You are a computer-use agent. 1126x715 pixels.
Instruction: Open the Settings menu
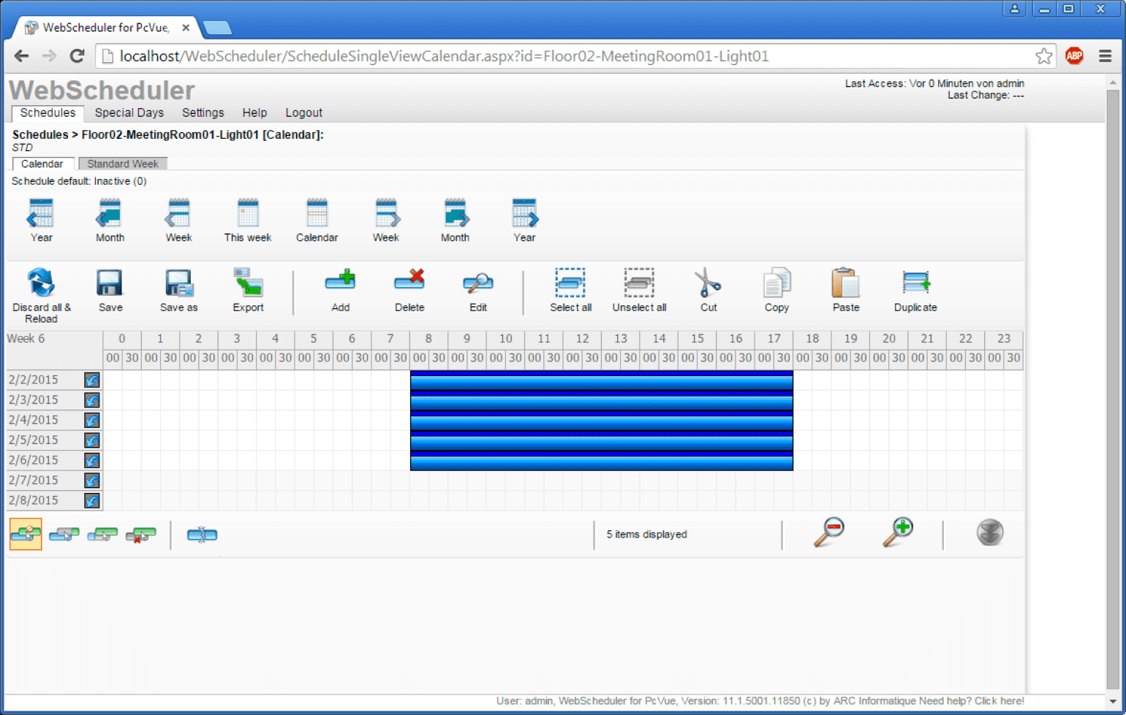pyautogui.click(x=203, y=112)
